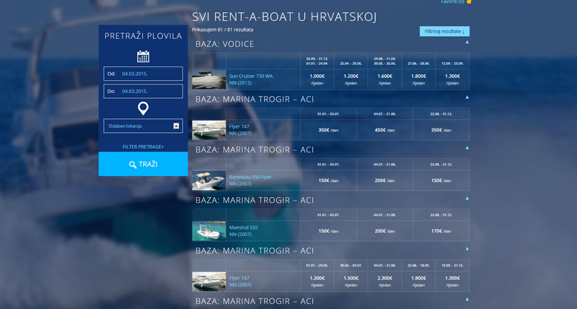The width and height of the screenshot is (577, 309).
Task: Open the Maestral 555 link
Action: tap(244, 227)
